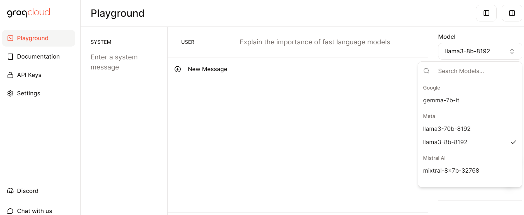Click the Discord icon in sidebar
Image resolution: width=524 pixels, height=215 pixels.
pos(10,191)
